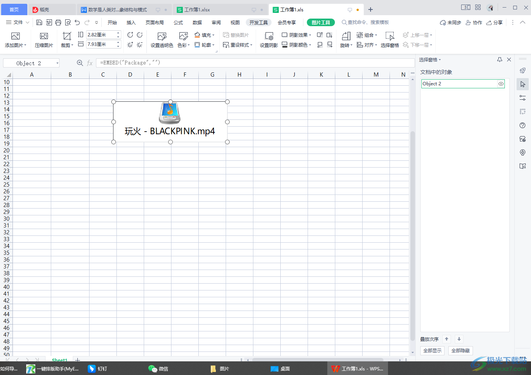The width and height of the screenshot is (531, 375).
Task: Expand the Align (对齐) dropdown
Action: pos(376,45)
